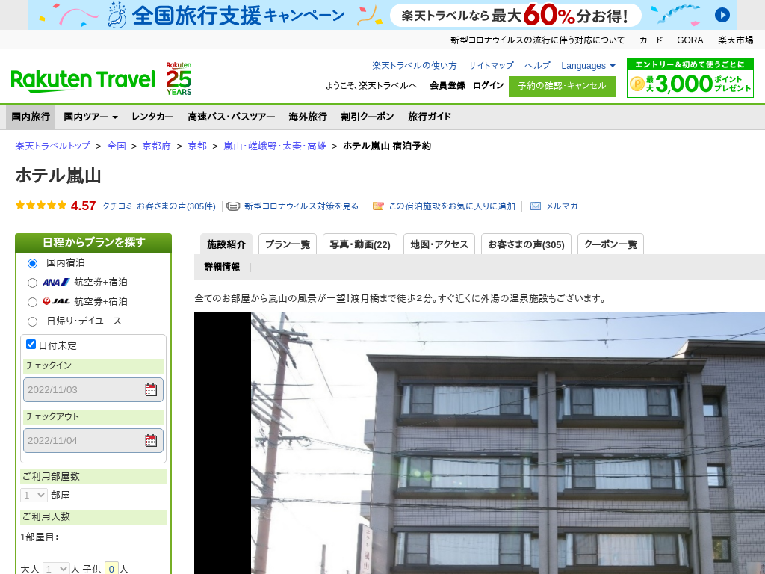Image resolution: width=765 pixels, height=574 pixels.
Task: Select 日帰り・デイユース radio button
Action: click(32, 321)
